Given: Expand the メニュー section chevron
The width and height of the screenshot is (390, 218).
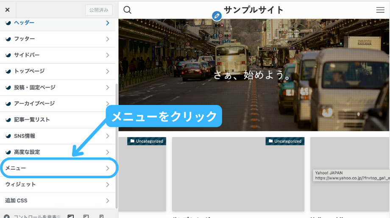Looking at the screenshot, I should pyautogui.click(x=108, y=168).
